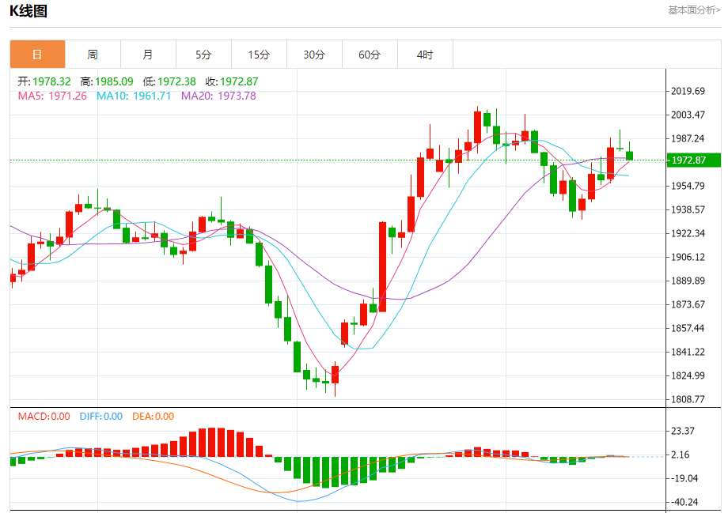
Task: Click the low price 1972.38
Action: (176, 81)
